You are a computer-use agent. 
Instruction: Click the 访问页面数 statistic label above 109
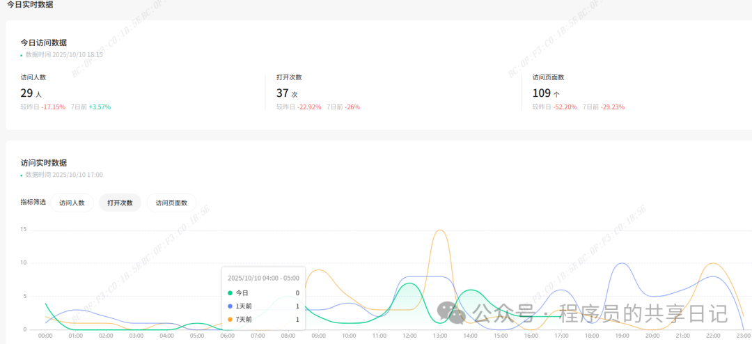pos(548,77)
